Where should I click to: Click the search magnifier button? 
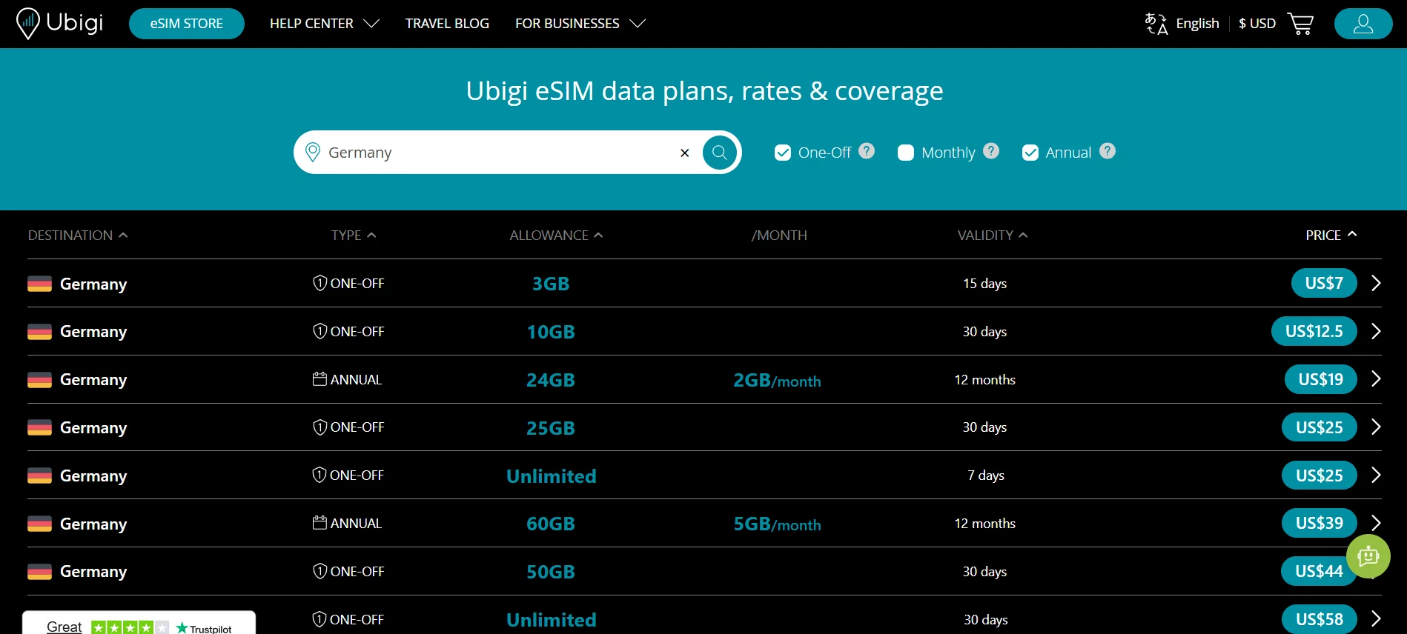click(719, 153)
